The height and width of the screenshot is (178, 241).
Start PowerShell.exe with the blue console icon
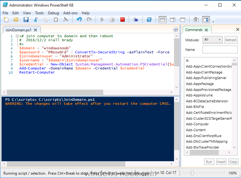click(x=149, y=20)
